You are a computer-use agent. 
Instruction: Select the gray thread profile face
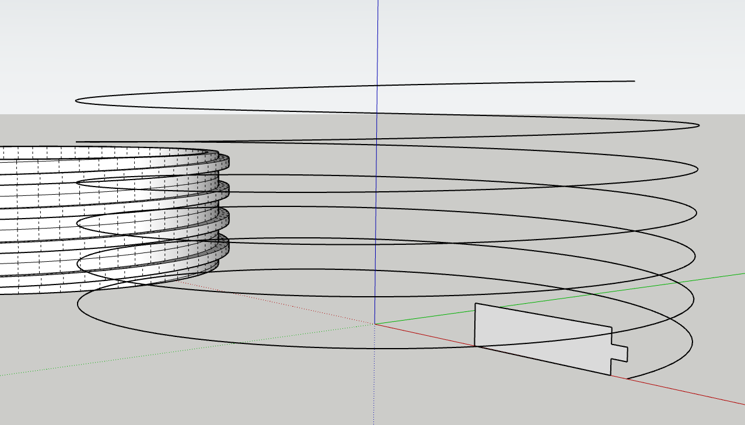pyautogui.click(x=543, y=338)
